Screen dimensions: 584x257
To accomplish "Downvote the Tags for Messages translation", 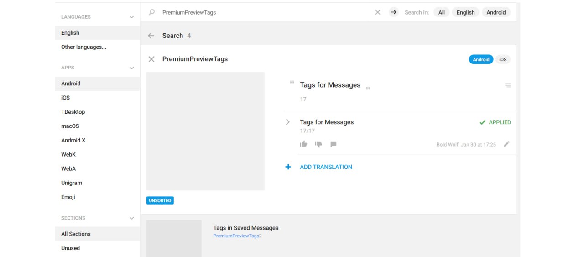I will click(x=318, y=144).
